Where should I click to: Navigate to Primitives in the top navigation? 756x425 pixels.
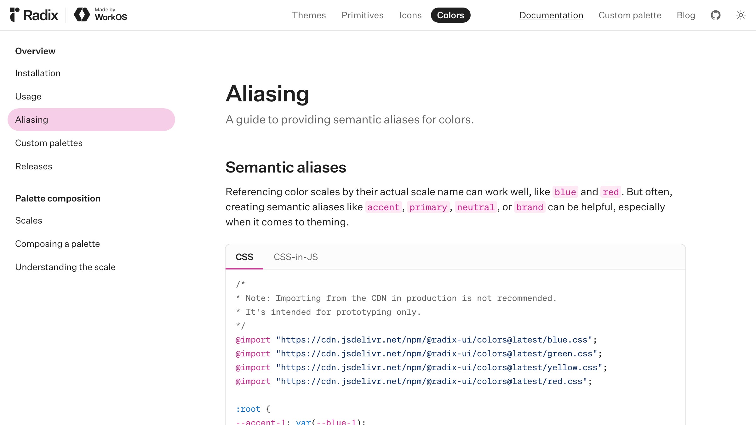pos(363,15)
